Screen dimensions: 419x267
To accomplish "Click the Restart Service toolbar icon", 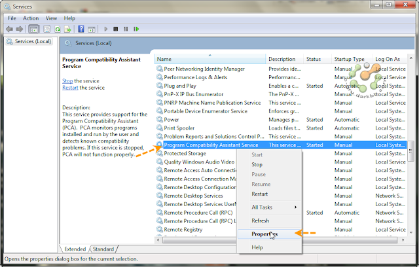I will 136,29.
